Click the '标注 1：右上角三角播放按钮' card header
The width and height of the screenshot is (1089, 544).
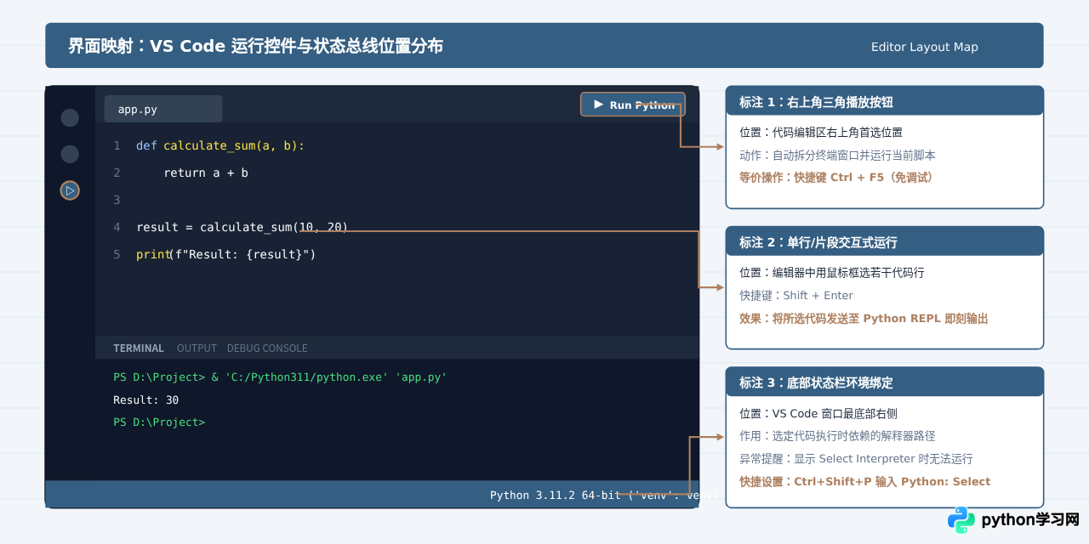pyautogui.click(x=884, y=101)
